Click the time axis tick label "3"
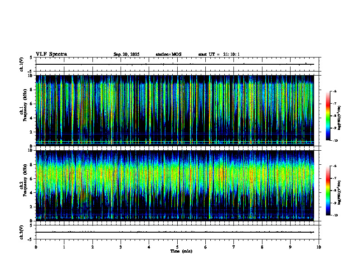This screenshot has height=277, width=359. [x=121, y=247]
